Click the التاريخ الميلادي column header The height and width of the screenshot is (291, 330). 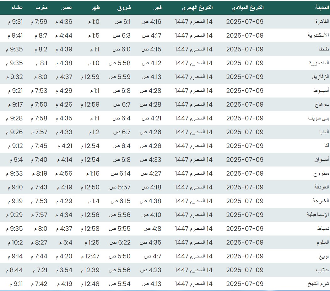(x=247, y=8)
